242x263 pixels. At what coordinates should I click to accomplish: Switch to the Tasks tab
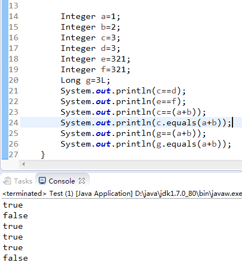point(18,181)
